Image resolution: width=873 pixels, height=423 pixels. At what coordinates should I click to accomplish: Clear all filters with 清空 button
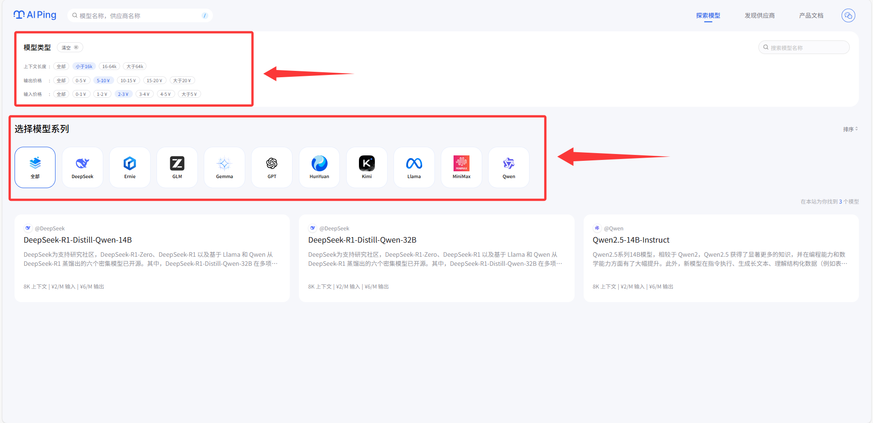[70, 48]
